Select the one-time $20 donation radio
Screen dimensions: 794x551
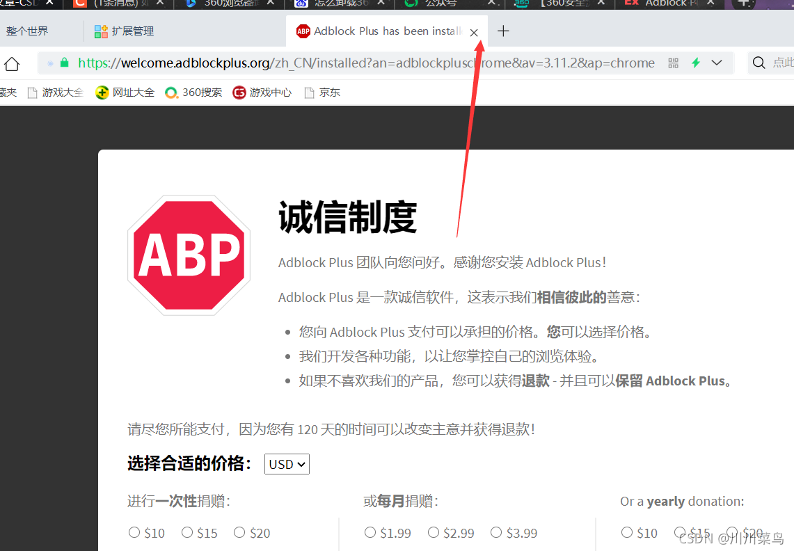[239, 532]
